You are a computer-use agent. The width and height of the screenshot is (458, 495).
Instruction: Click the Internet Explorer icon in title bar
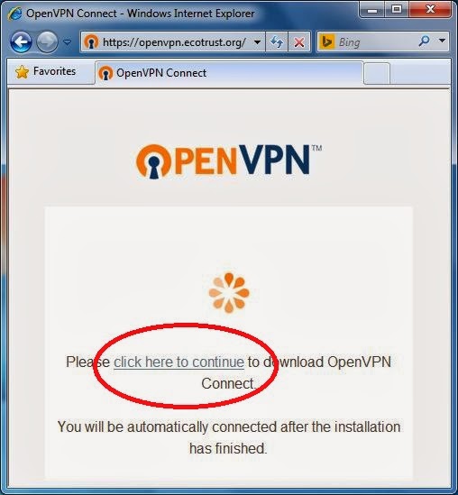(x=14, y=14)
